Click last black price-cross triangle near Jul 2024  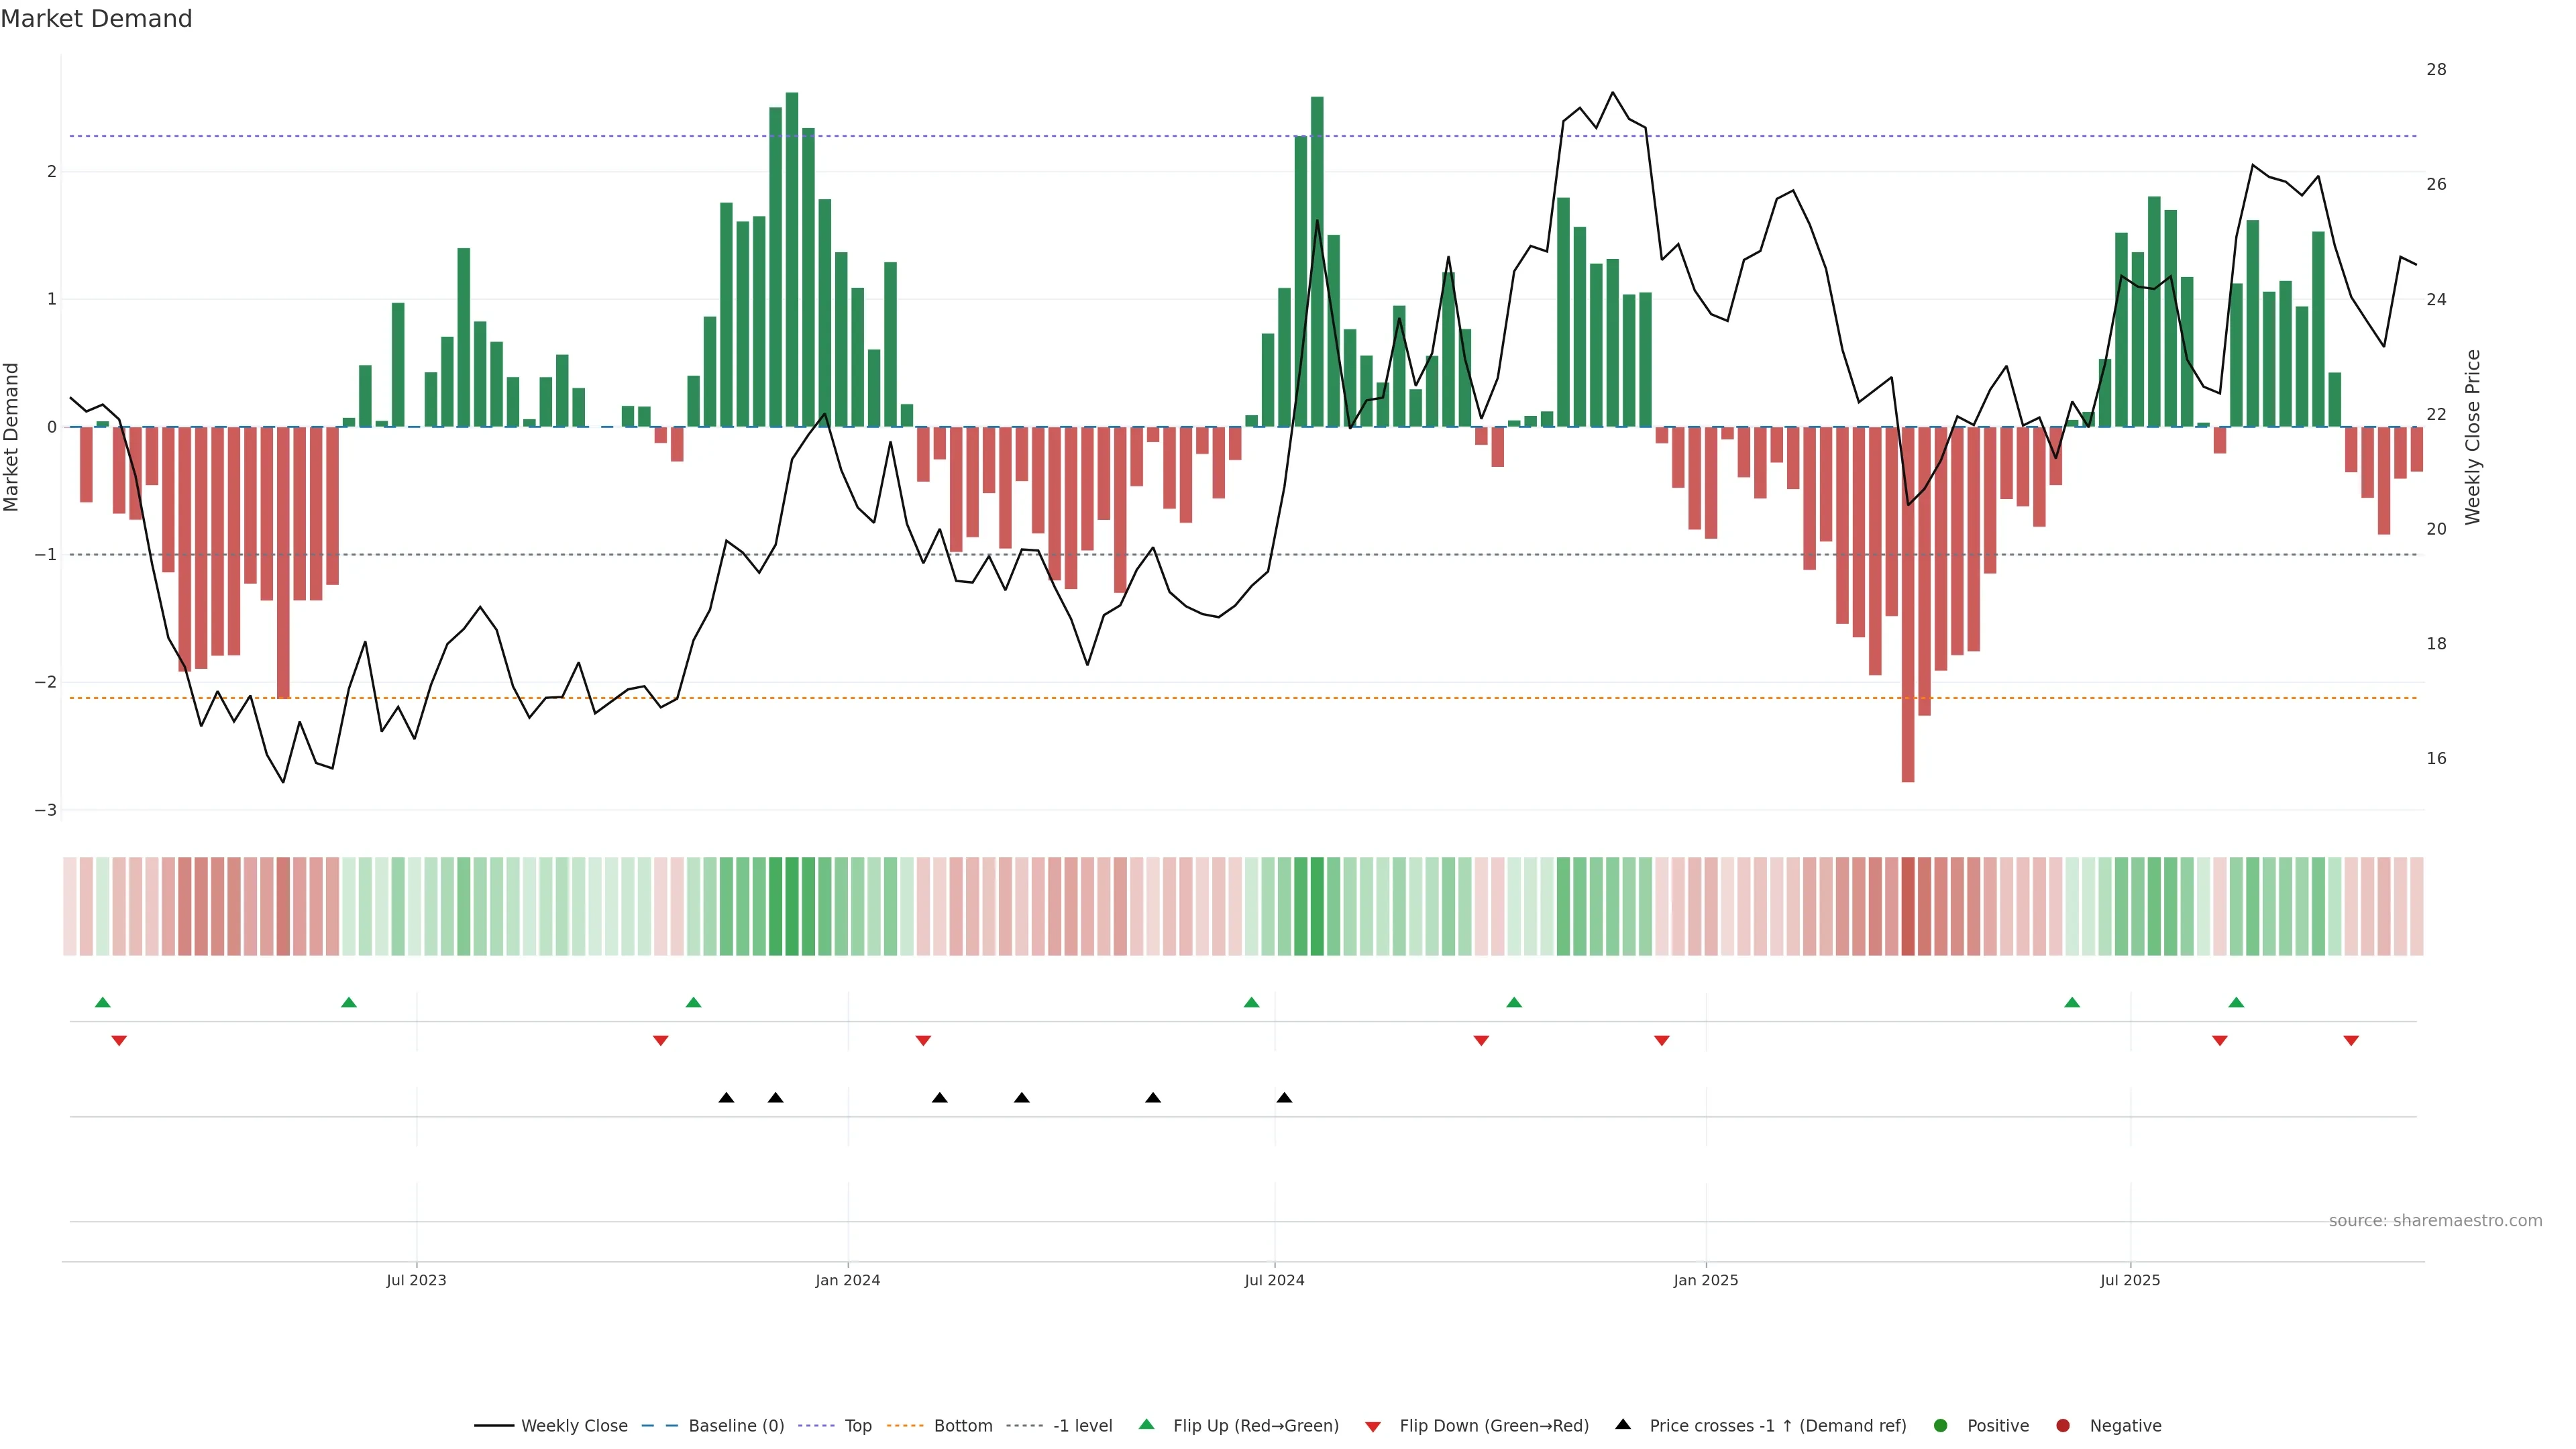tap(1284, 1098)
